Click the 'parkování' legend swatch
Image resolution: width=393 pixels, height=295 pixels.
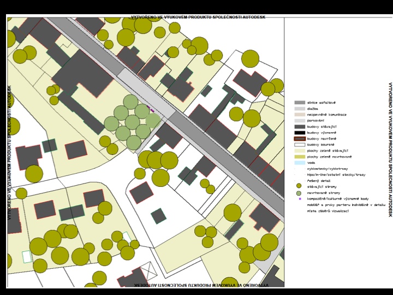coord(300,121)
